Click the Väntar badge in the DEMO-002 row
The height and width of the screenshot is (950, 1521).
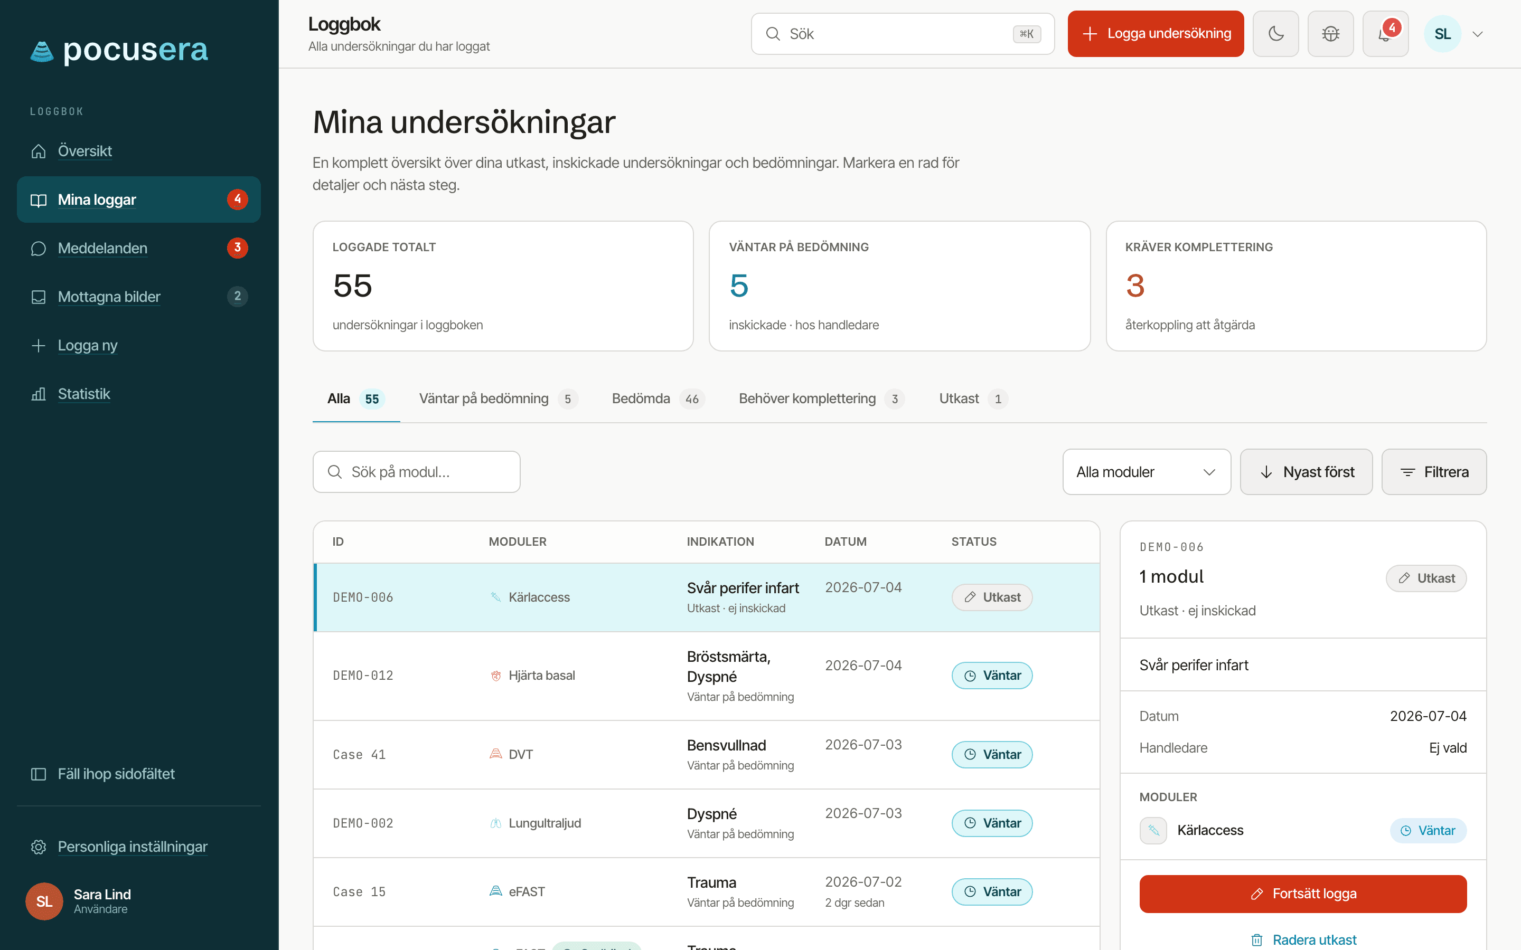[x=992, y=823]
